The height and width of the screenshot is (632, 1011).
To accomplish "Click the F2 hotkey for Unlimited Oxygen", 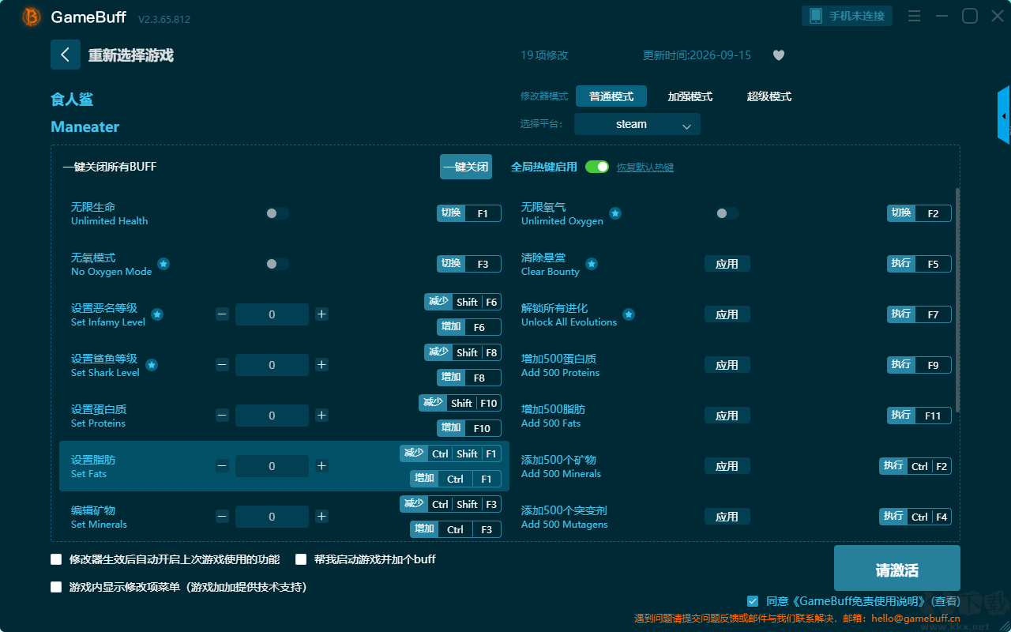I will click(x=919, y=213).
